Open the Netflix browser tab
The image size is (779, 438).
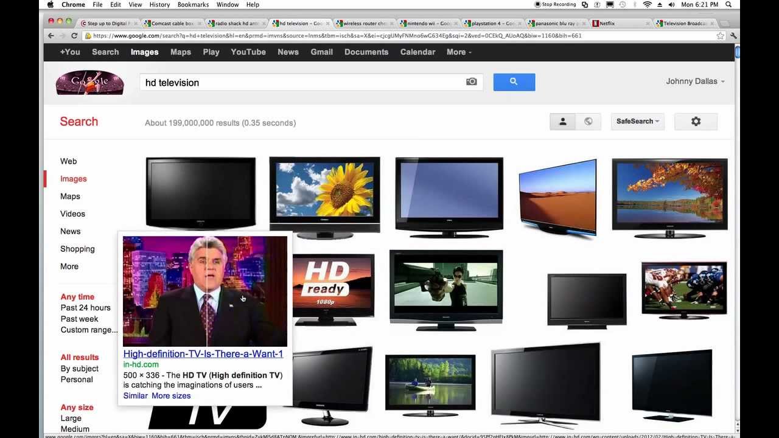point(620,23)
